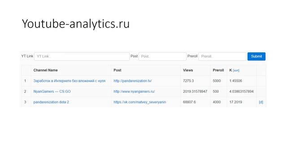Select the preroll value 500

216,91
